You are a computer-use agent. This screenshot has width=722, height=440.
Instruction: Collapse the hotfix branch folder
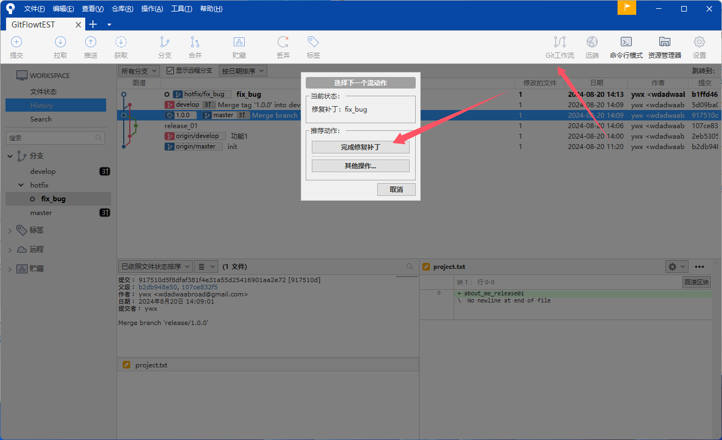click(x=21, y=185)
